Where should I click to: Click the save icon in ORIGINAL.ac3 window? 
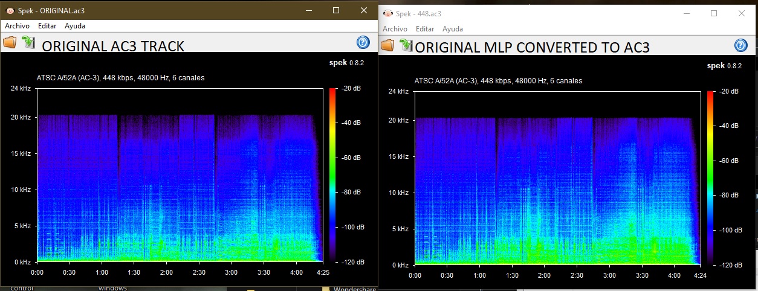click(x=28, y=42)
